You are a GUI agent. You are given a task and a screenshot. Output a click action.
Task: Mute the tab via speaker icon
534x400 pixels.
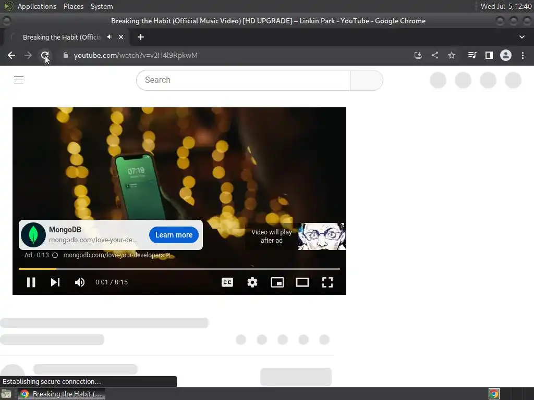click(110, 37)
